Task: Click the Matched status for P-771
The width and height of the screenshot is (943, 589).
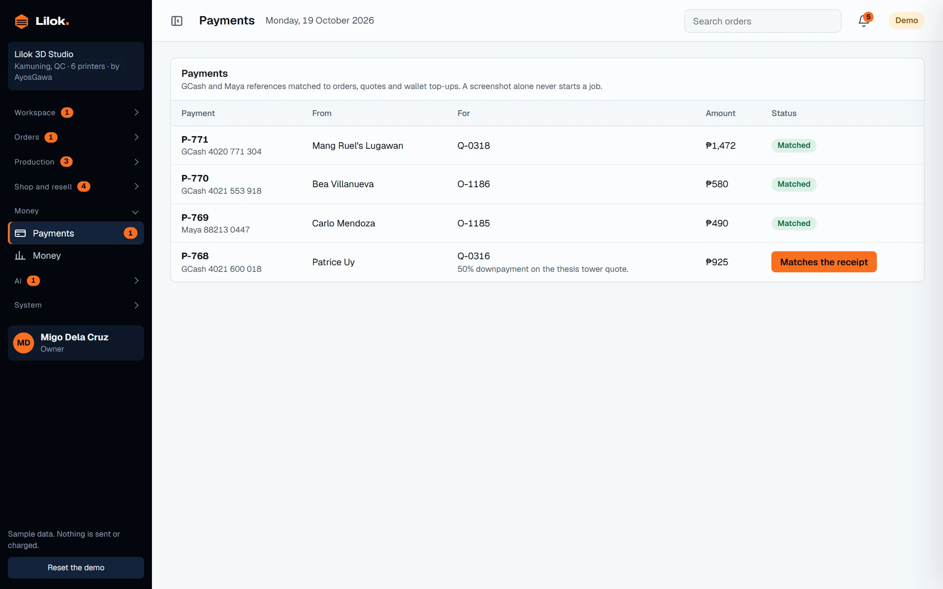Action: [794, 145]
